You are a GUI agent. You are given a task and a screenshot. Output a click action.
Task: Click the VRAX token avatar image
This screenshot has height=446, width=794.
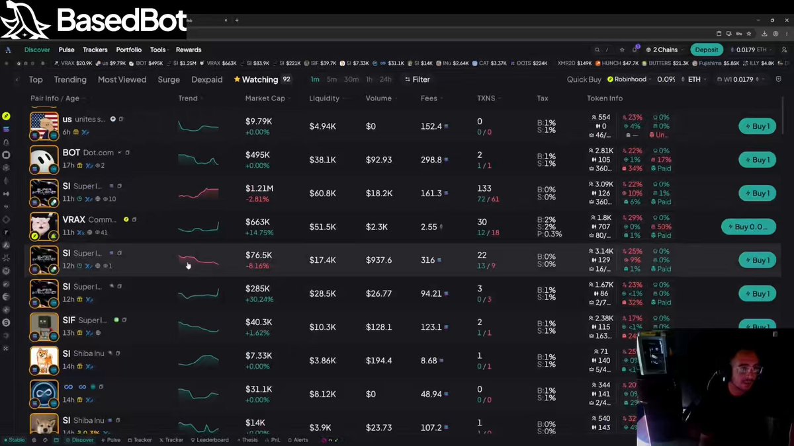coord(44,227)
